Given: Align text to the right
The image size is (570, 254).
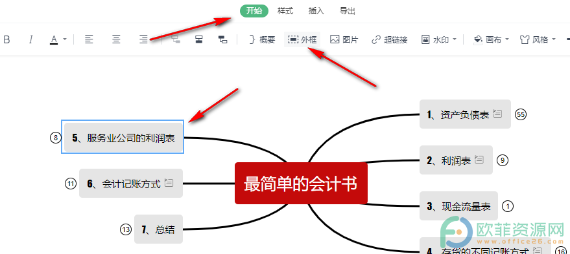Looking at the screenshot, I should tap(143, 39).
